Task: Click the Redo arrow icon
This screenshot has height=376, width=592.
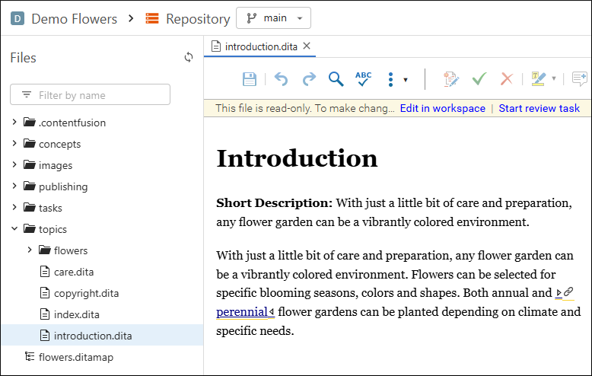Action: point(309,79)
